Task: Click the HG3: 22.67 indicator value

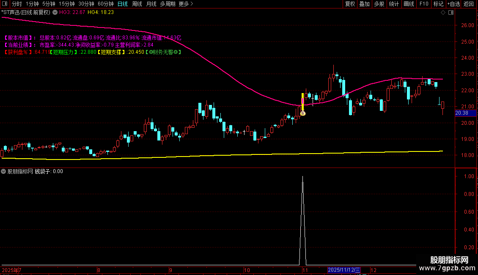Action: coord(72,13)
